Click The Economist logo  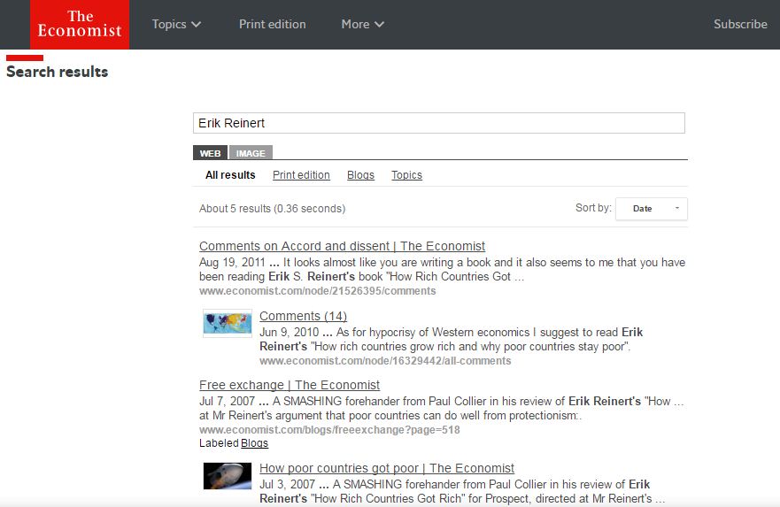pos(80,25)
